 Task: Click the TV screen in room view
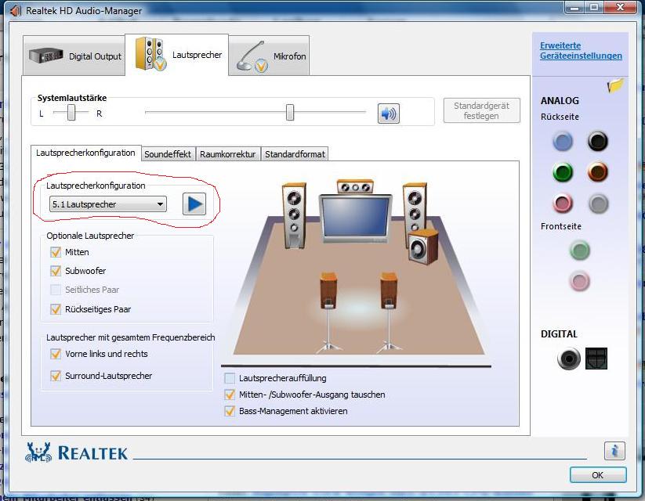pyautogui.click(x=355, y=218)
